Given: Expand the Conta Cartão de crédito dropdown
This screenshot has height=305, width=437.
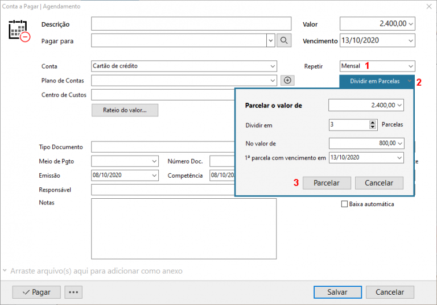Looking at the screenshot, I should click(273, 66).
